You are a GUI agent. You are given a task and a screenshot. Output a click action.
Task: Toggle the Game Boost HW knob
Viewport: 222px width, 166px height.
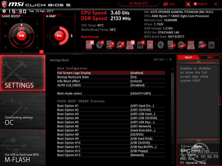coord(21,36)
